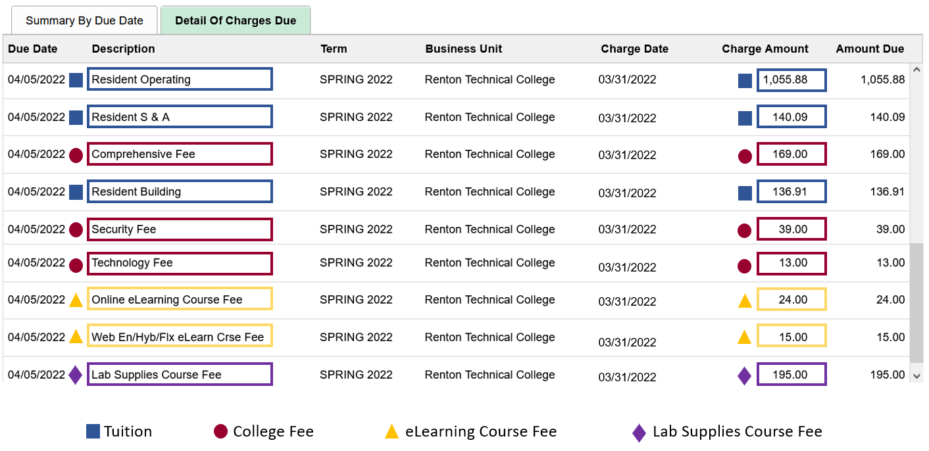929x451 pixels.
Task: Select the yellow triangle beside Online eLearning Course Fee
Action: (76, 299)
